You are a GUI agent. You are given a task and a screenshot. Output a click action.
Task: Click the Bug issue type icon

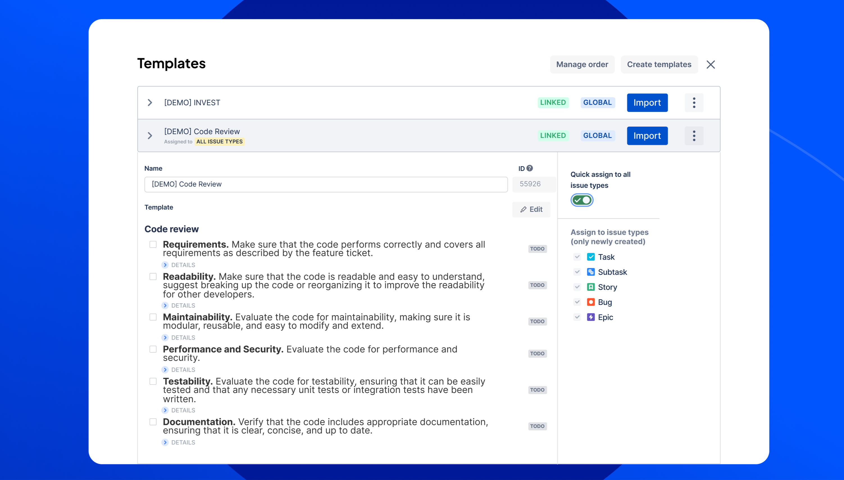click(x=591, y=302)
